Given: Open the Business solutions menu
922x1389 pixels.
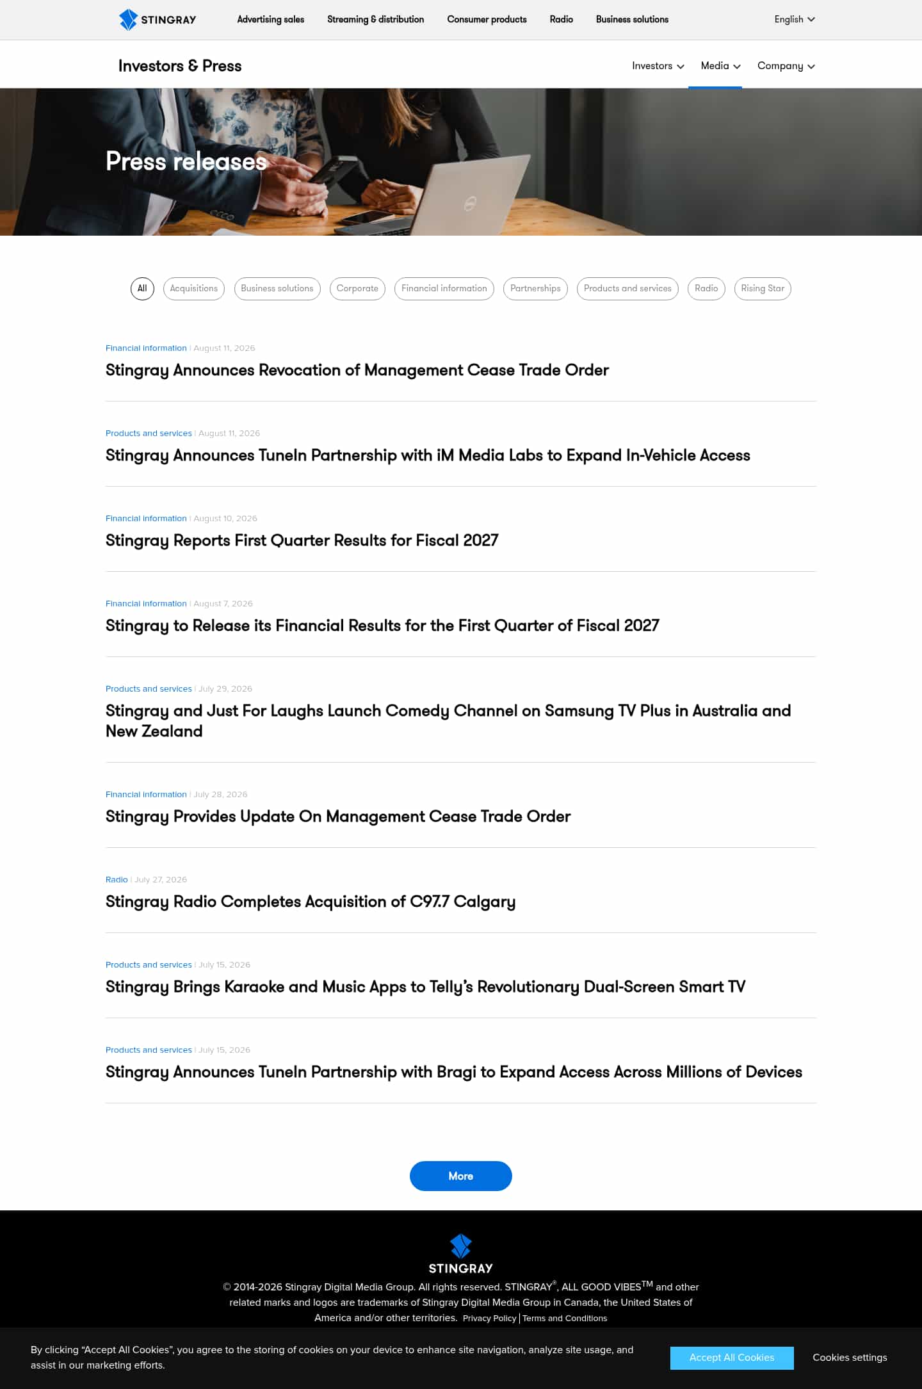Looking at the screenshot, I should click(x=633, y=20).
